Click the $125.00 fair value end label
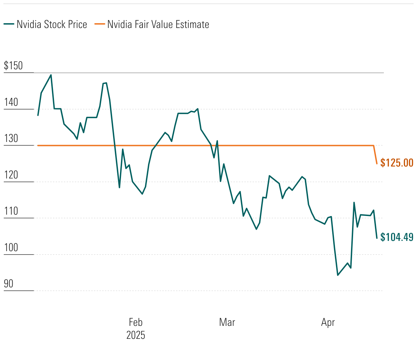Viewport: 417px width, 346px height. (397, 163)
